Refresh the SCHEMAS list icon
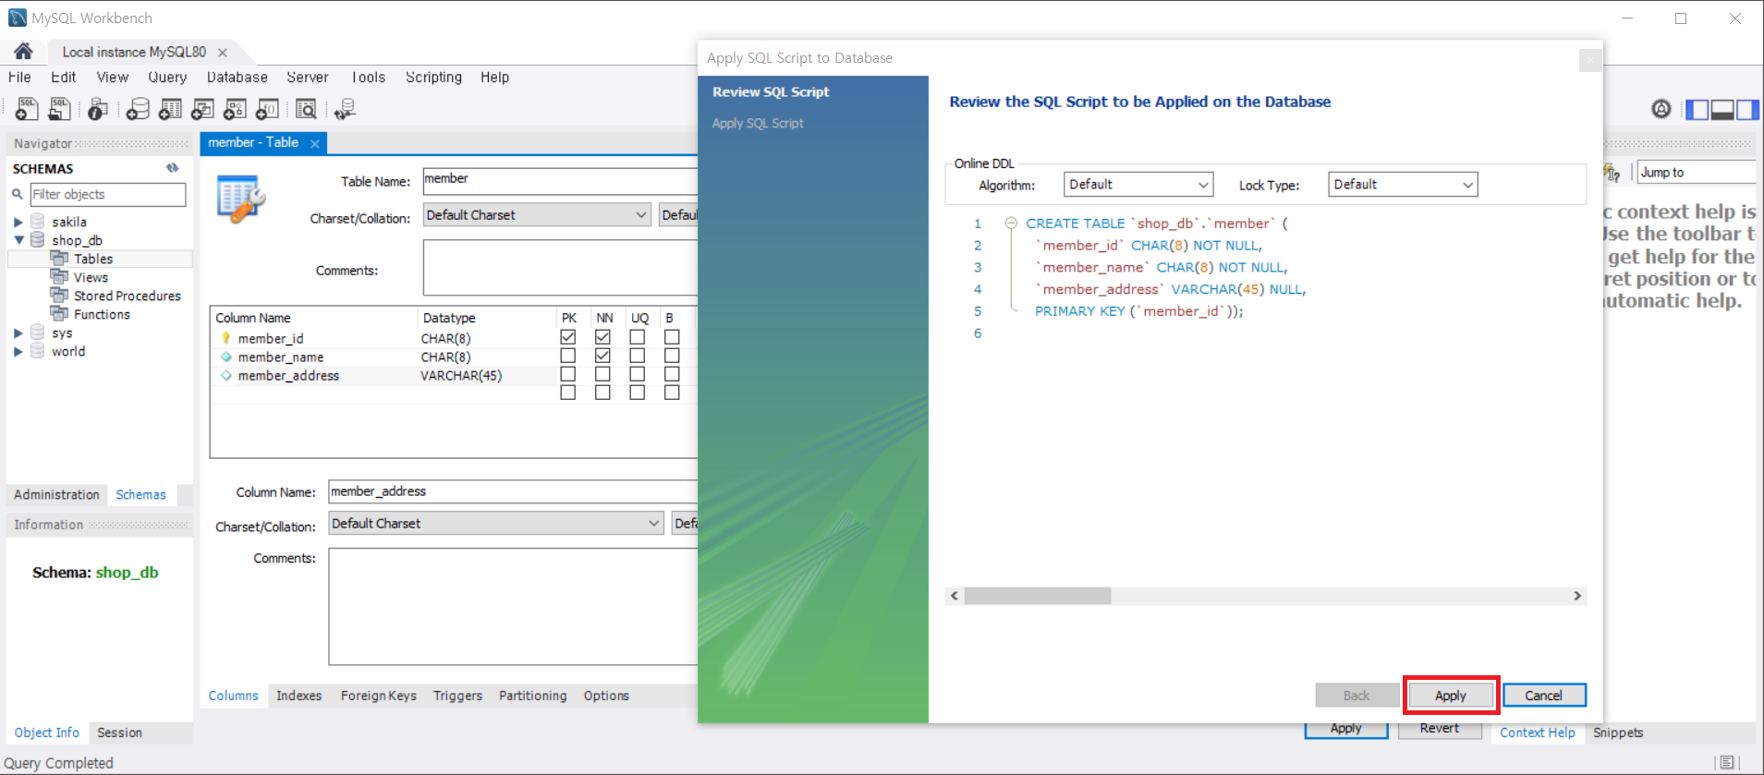 tap(172, 168)
